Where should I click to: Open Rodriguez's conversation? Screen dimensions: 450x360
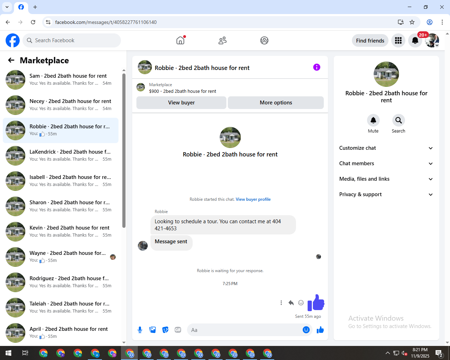60,282
